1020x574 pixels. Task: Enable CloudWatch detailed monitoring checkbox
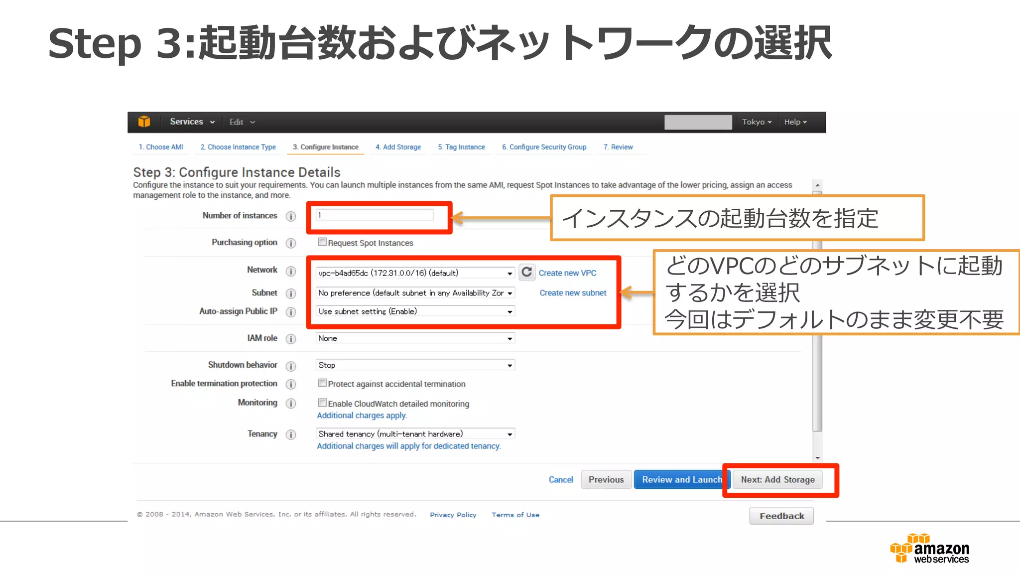(x=322, y=402)
